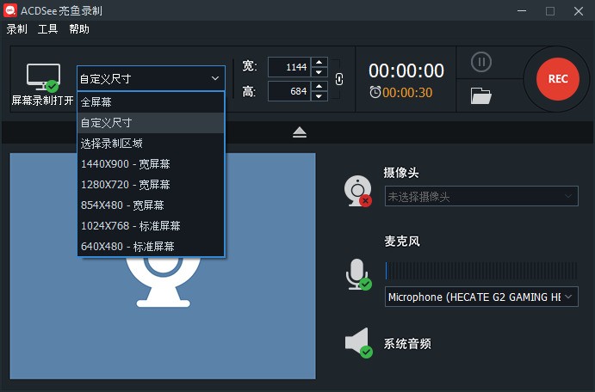Start recording with the red REC button

(x=557, y=79)
